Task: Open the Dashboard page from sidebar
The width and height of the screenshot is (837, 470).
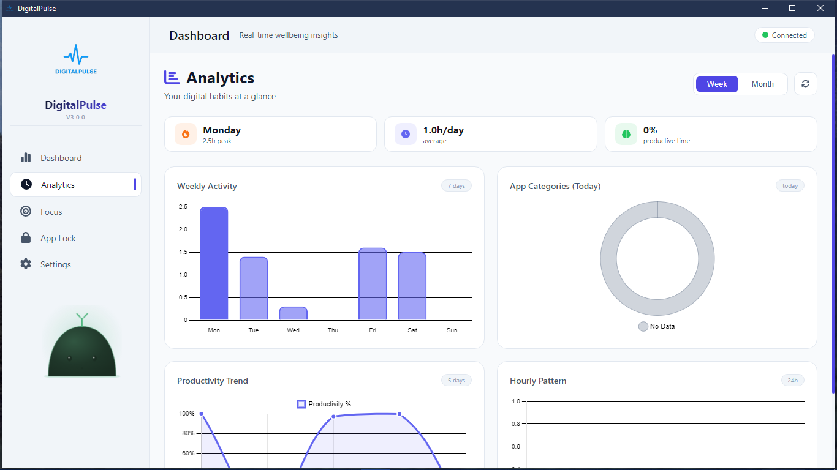Action: (x=75, y=158)
